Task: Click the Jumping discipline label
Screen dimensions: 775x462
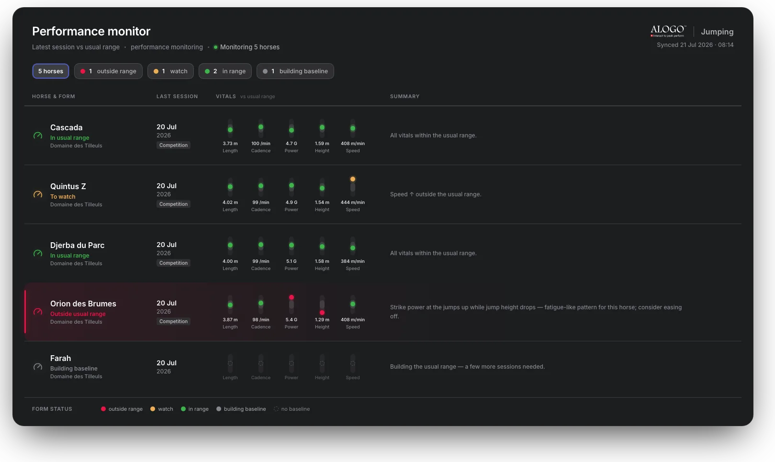Action: point(717,32)
